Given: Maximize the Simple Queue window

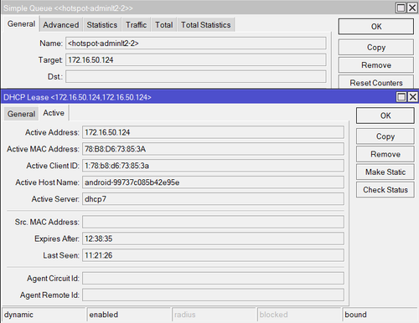Looking at the screenshot, I should (x=401, y=8).
